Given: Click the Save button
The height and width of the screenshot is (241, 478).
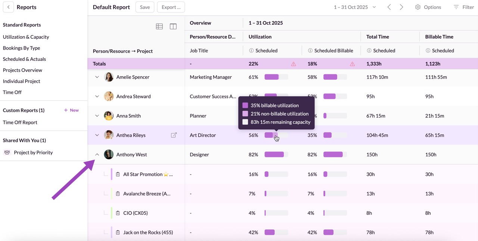Looking at the screenshot, I should click(145, 7).
